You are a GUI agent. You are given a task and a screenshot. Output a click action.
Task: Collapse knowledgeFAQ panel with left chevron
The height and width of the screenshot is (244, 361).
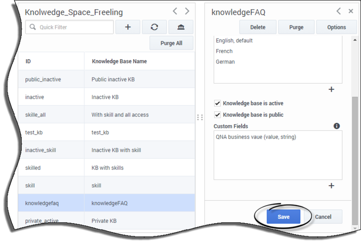point(338,11)
